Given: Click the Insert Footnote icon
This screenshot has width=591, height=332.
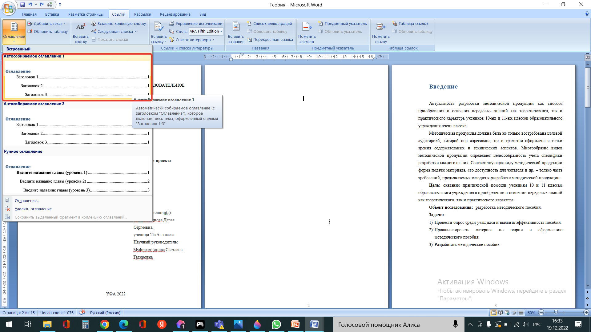Looking at the screenshot, I should pyautogui.click(x=80, y=28).
